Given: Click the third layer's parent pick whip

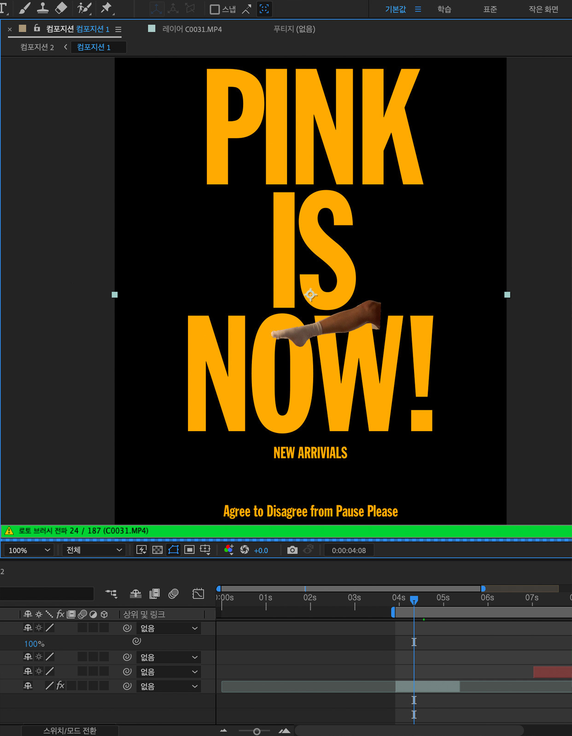Looking at the screenshot, I should [x=127, y=672].
